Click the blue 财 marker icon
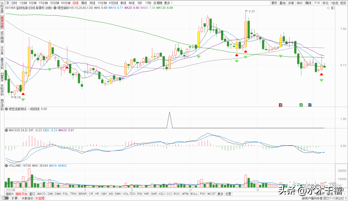The image size is (348, 201). click(x=310, y=105)
